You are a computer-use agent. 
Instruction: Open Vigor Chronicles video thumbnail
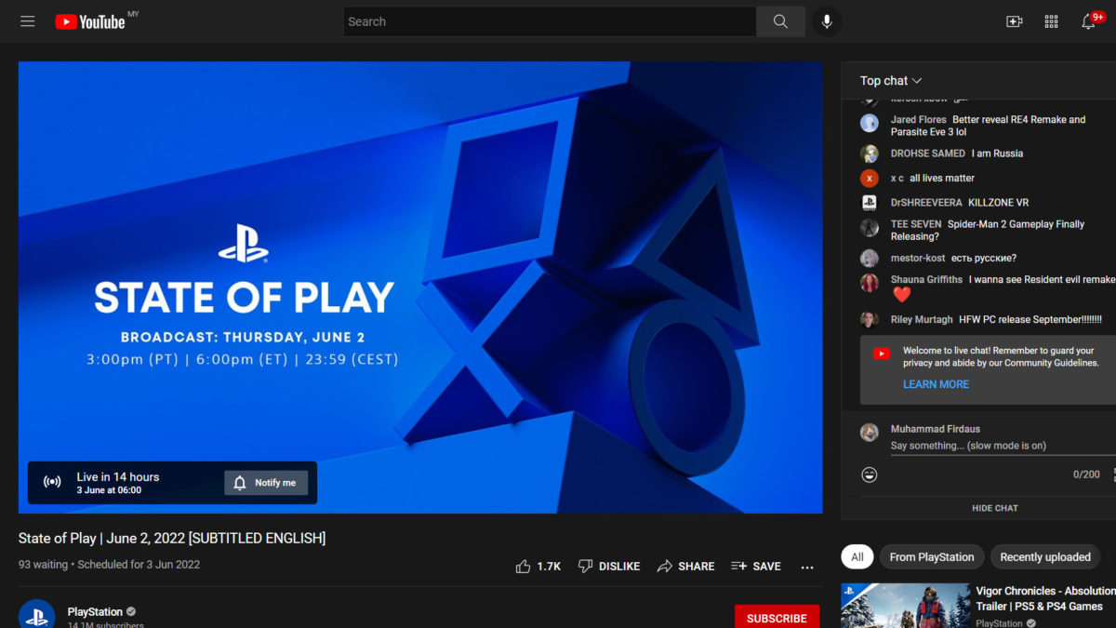[905, 606]
